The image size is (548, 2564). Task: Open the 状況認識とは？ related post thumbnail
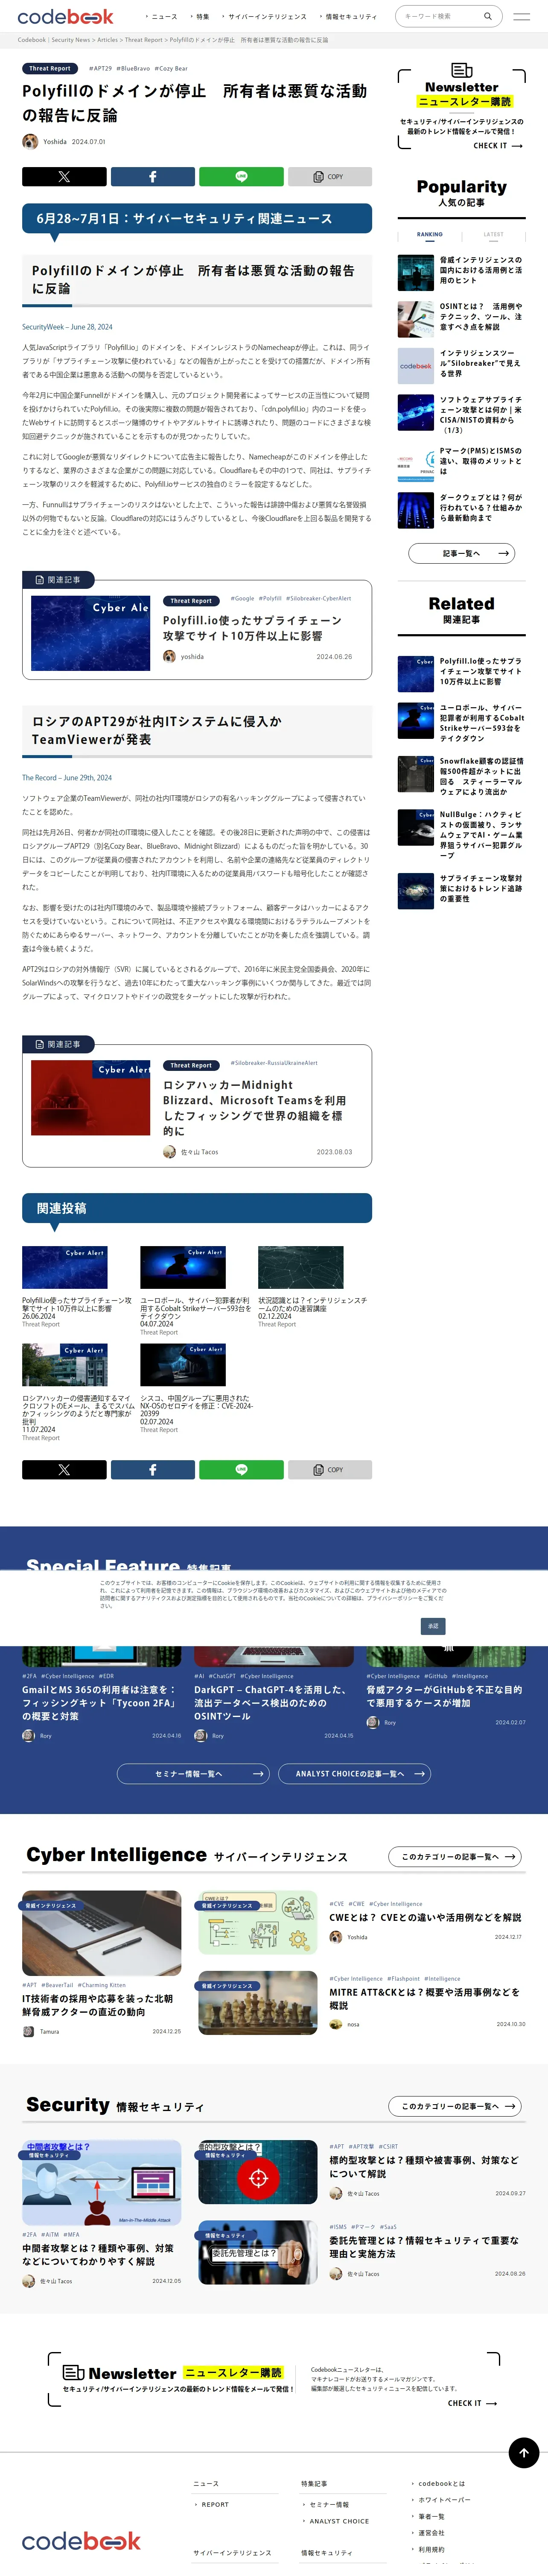tap(300, 1267)
